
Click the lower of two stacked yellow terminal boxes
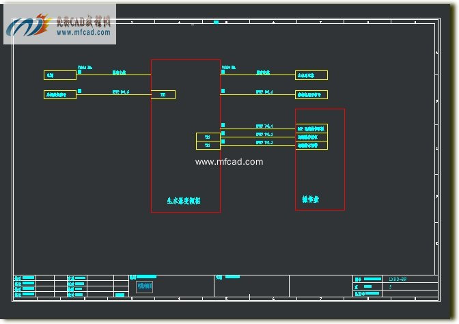(x=208, y=146)
